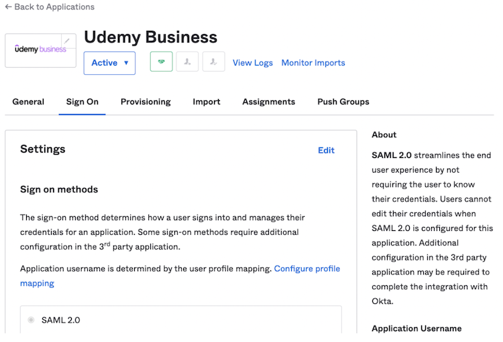
Task: Select the SAML 2.0 radio button
Action: (x=31, y=320)
